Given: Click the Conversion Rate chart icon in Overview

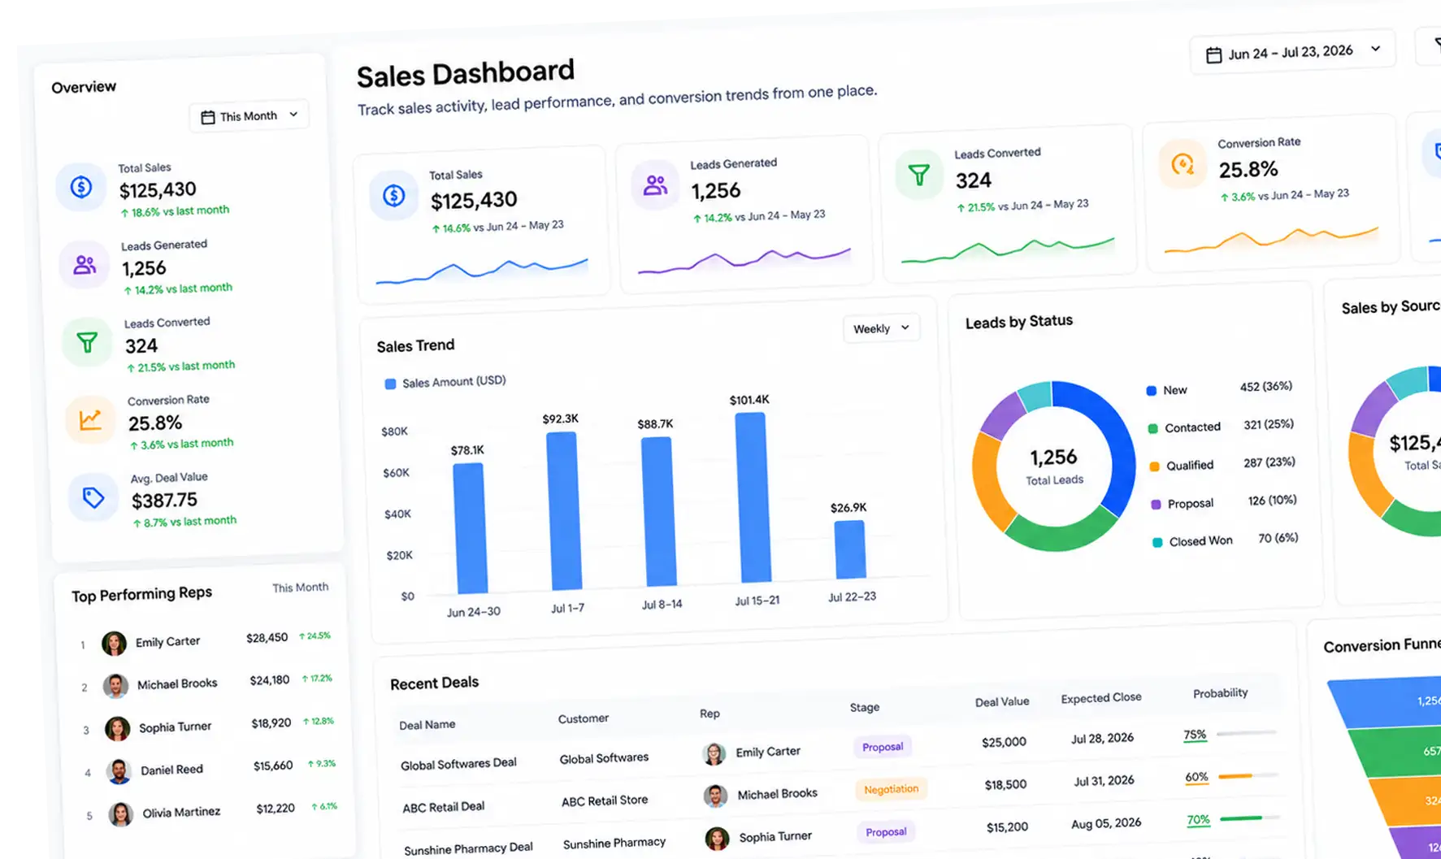Looking at the screenshot, I should 90,419.
